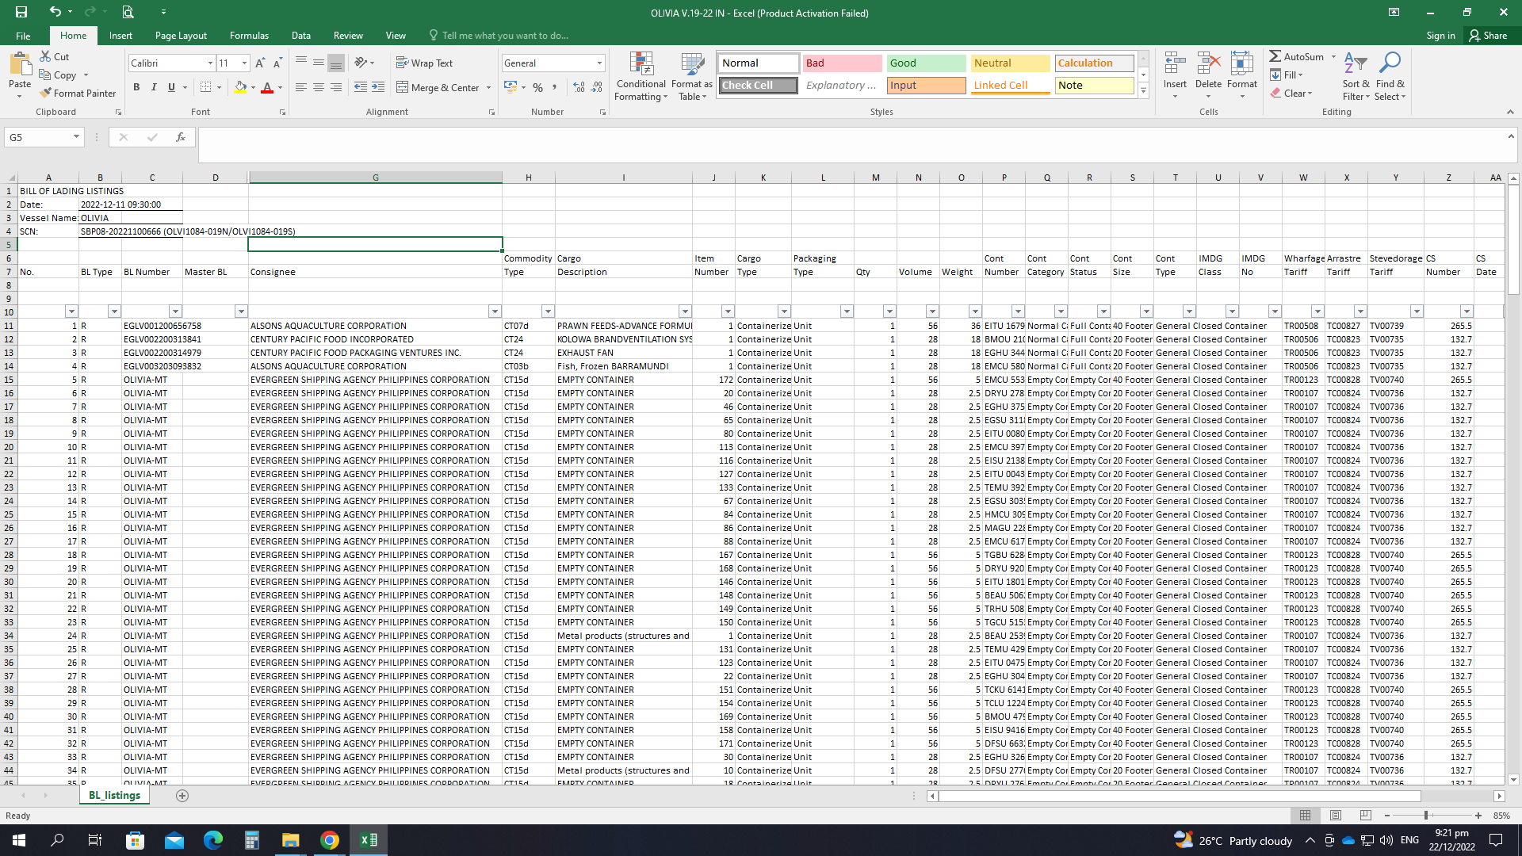Open Format as Table gallery

pos(692,77)
